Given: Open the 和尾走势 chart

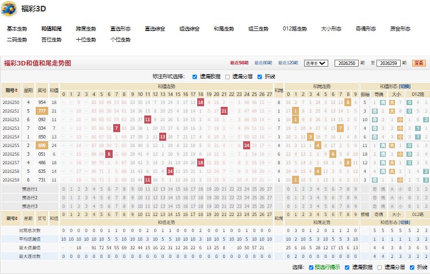Looking at the screenshot, I should click(x=224, y=29).
